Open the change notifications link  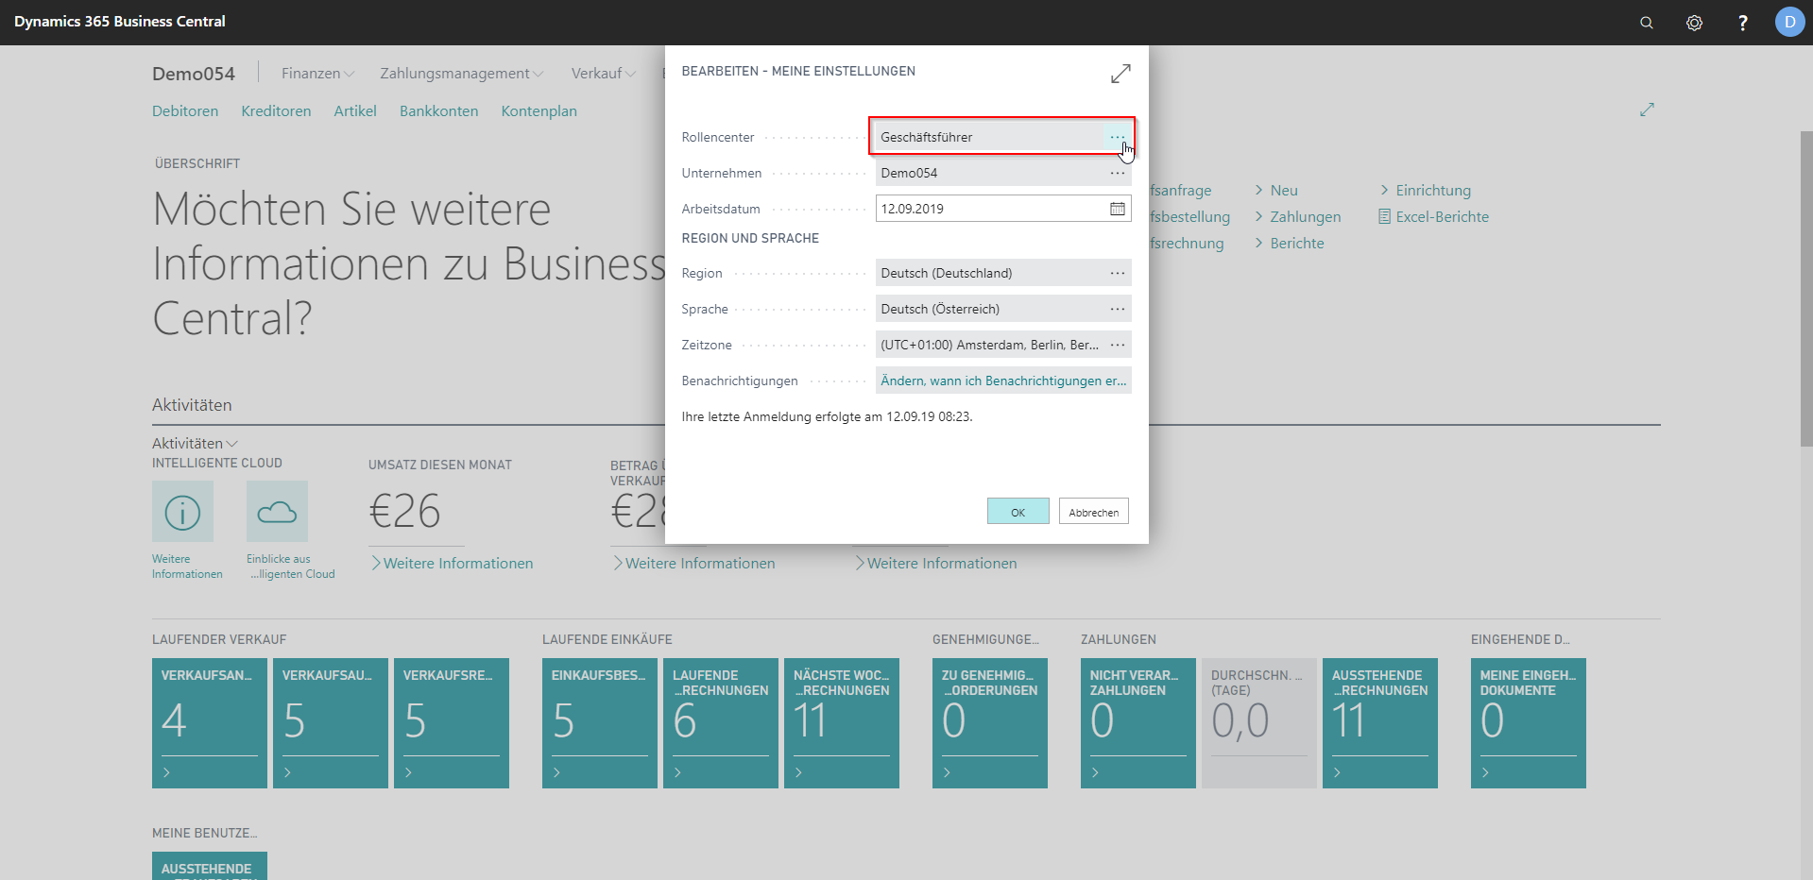click(1003, 381)
